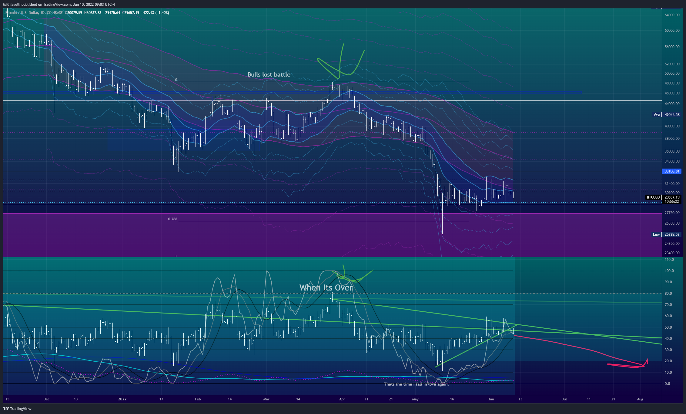Viewport: 686px width, 414px height.
Task: Click the 27750.00 price axis label
Action: [x=672, y=213]
